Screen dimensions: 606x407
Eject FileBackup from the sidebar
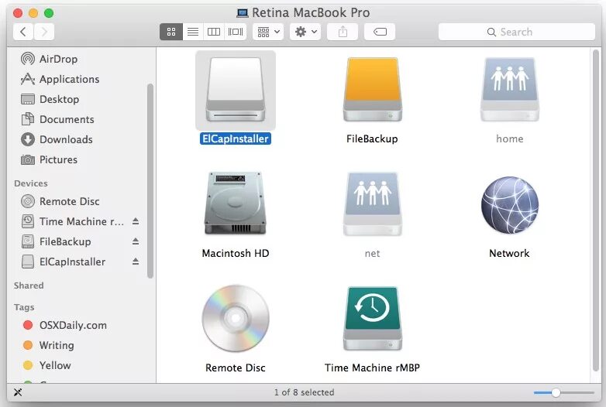coord(136,241)
